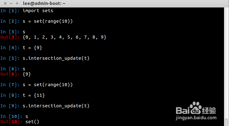Click the In [9] s.intersection_update(t) line
Viewport: 229px width, 126px height.
click(x=45, y=106)
